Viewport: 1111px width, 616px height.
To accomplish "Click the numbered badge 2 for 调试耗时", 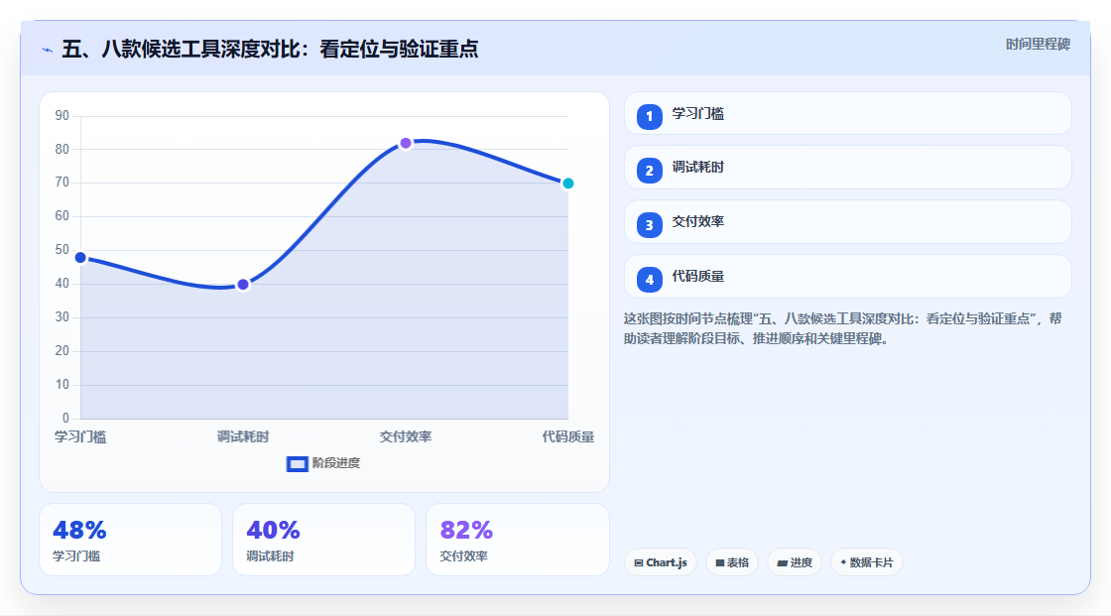I will pos(649,171).
